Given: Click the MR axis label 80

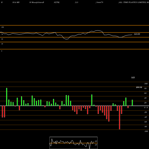Looking at the screenshot, I should [145, 89].
